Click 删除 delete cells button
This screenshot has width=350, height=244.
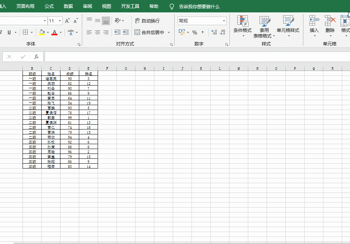tap(330, 26)
